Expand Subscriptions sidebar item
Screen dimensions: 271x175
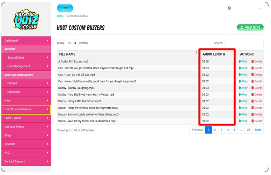click(x=26, y=57)
